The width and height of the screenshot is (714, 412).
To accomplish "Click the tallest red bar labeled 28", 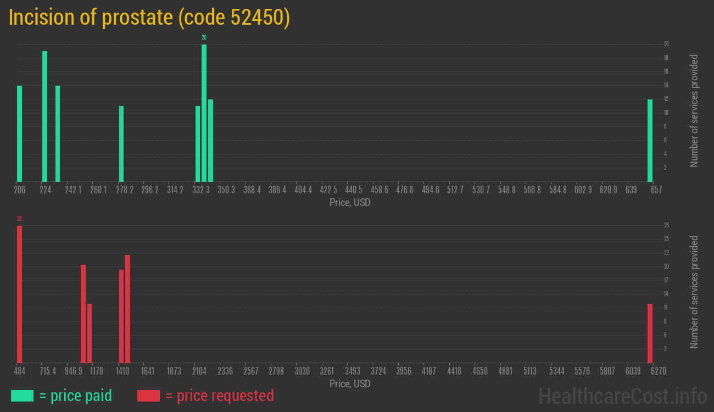I will tap(19, 294).
